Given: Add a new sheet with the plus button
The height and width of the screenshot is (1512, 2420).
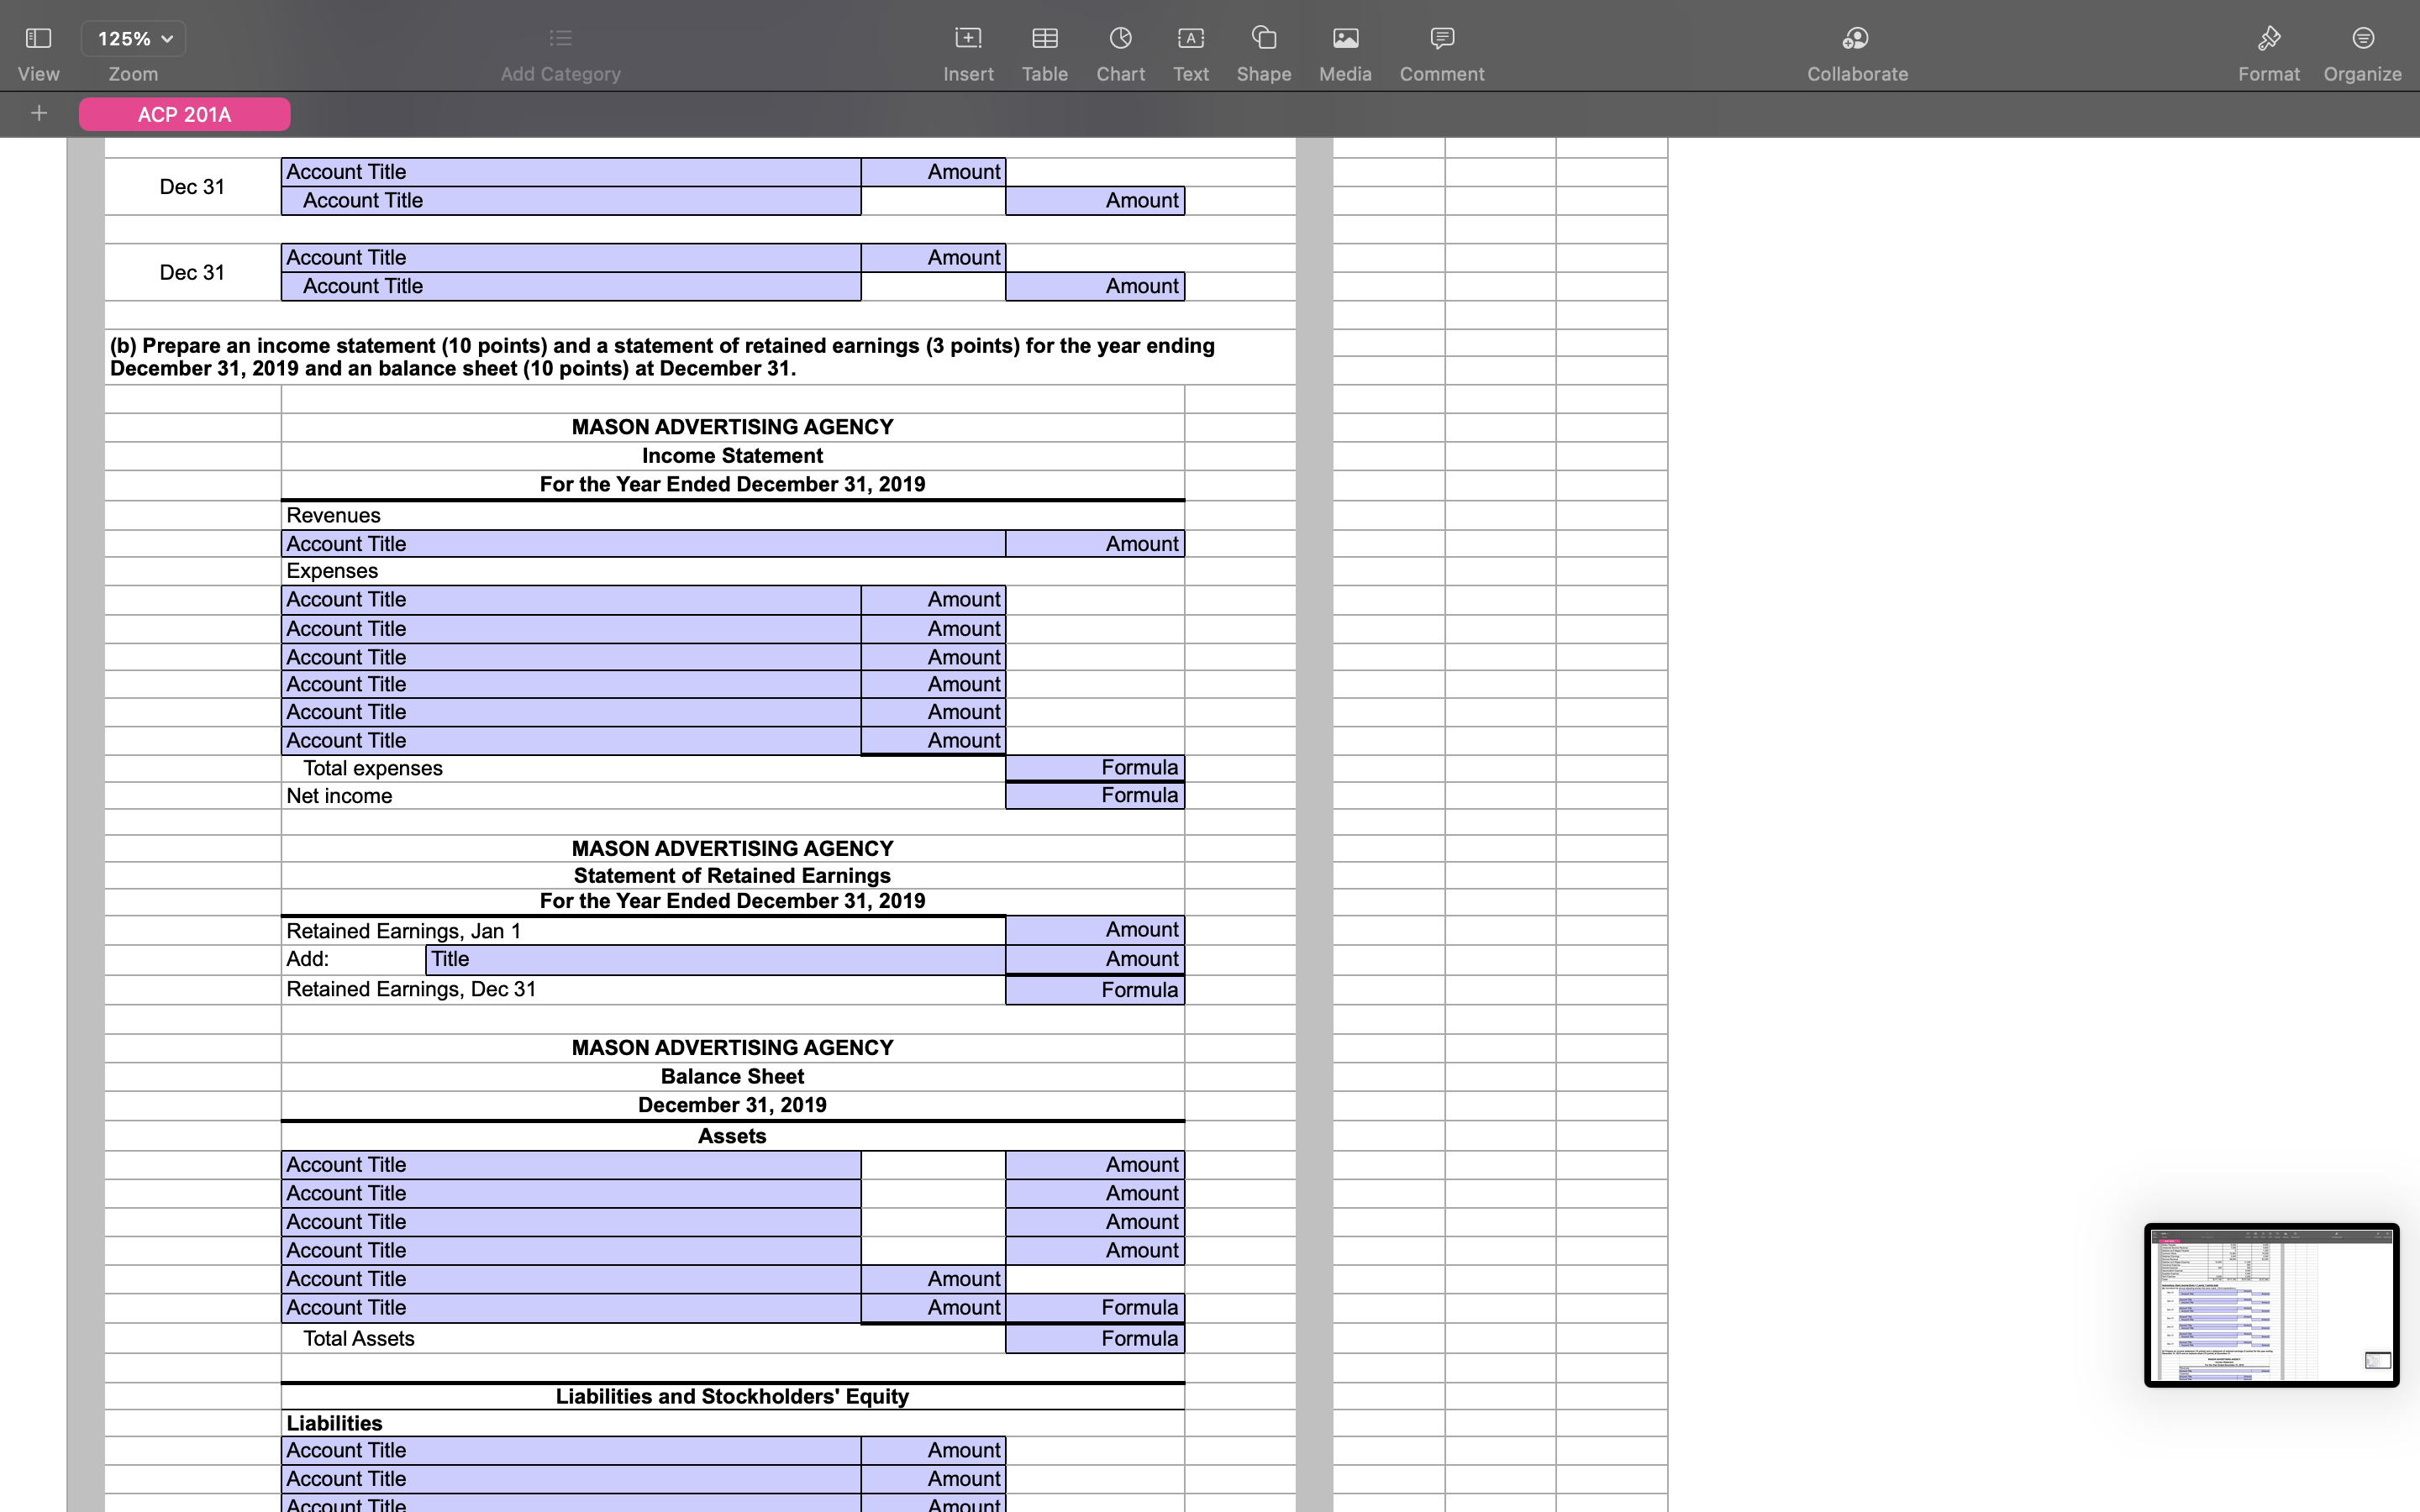Looking at the screenshot, I should tap(40, 113).
